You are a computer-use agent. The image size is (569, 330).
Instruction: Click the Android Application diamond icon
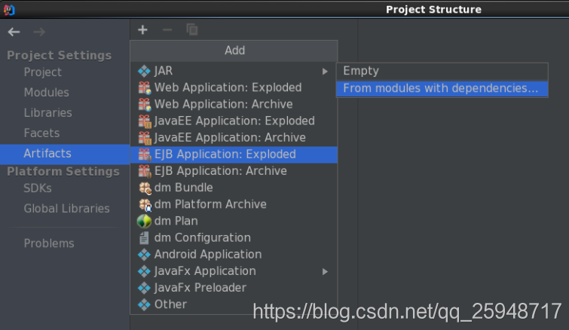pos(144,254)
